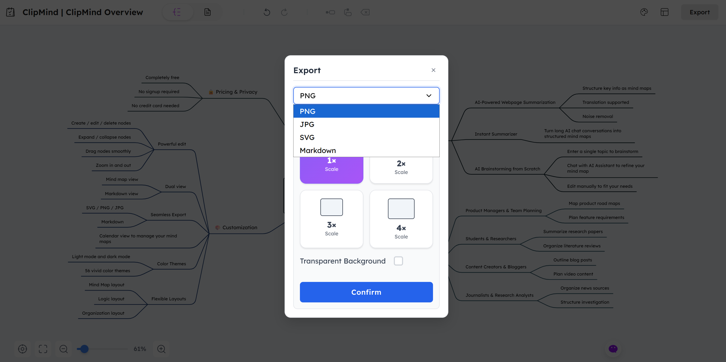
Task: Click the Undo icon in the toolbar
Action: (x=267, y=12)
